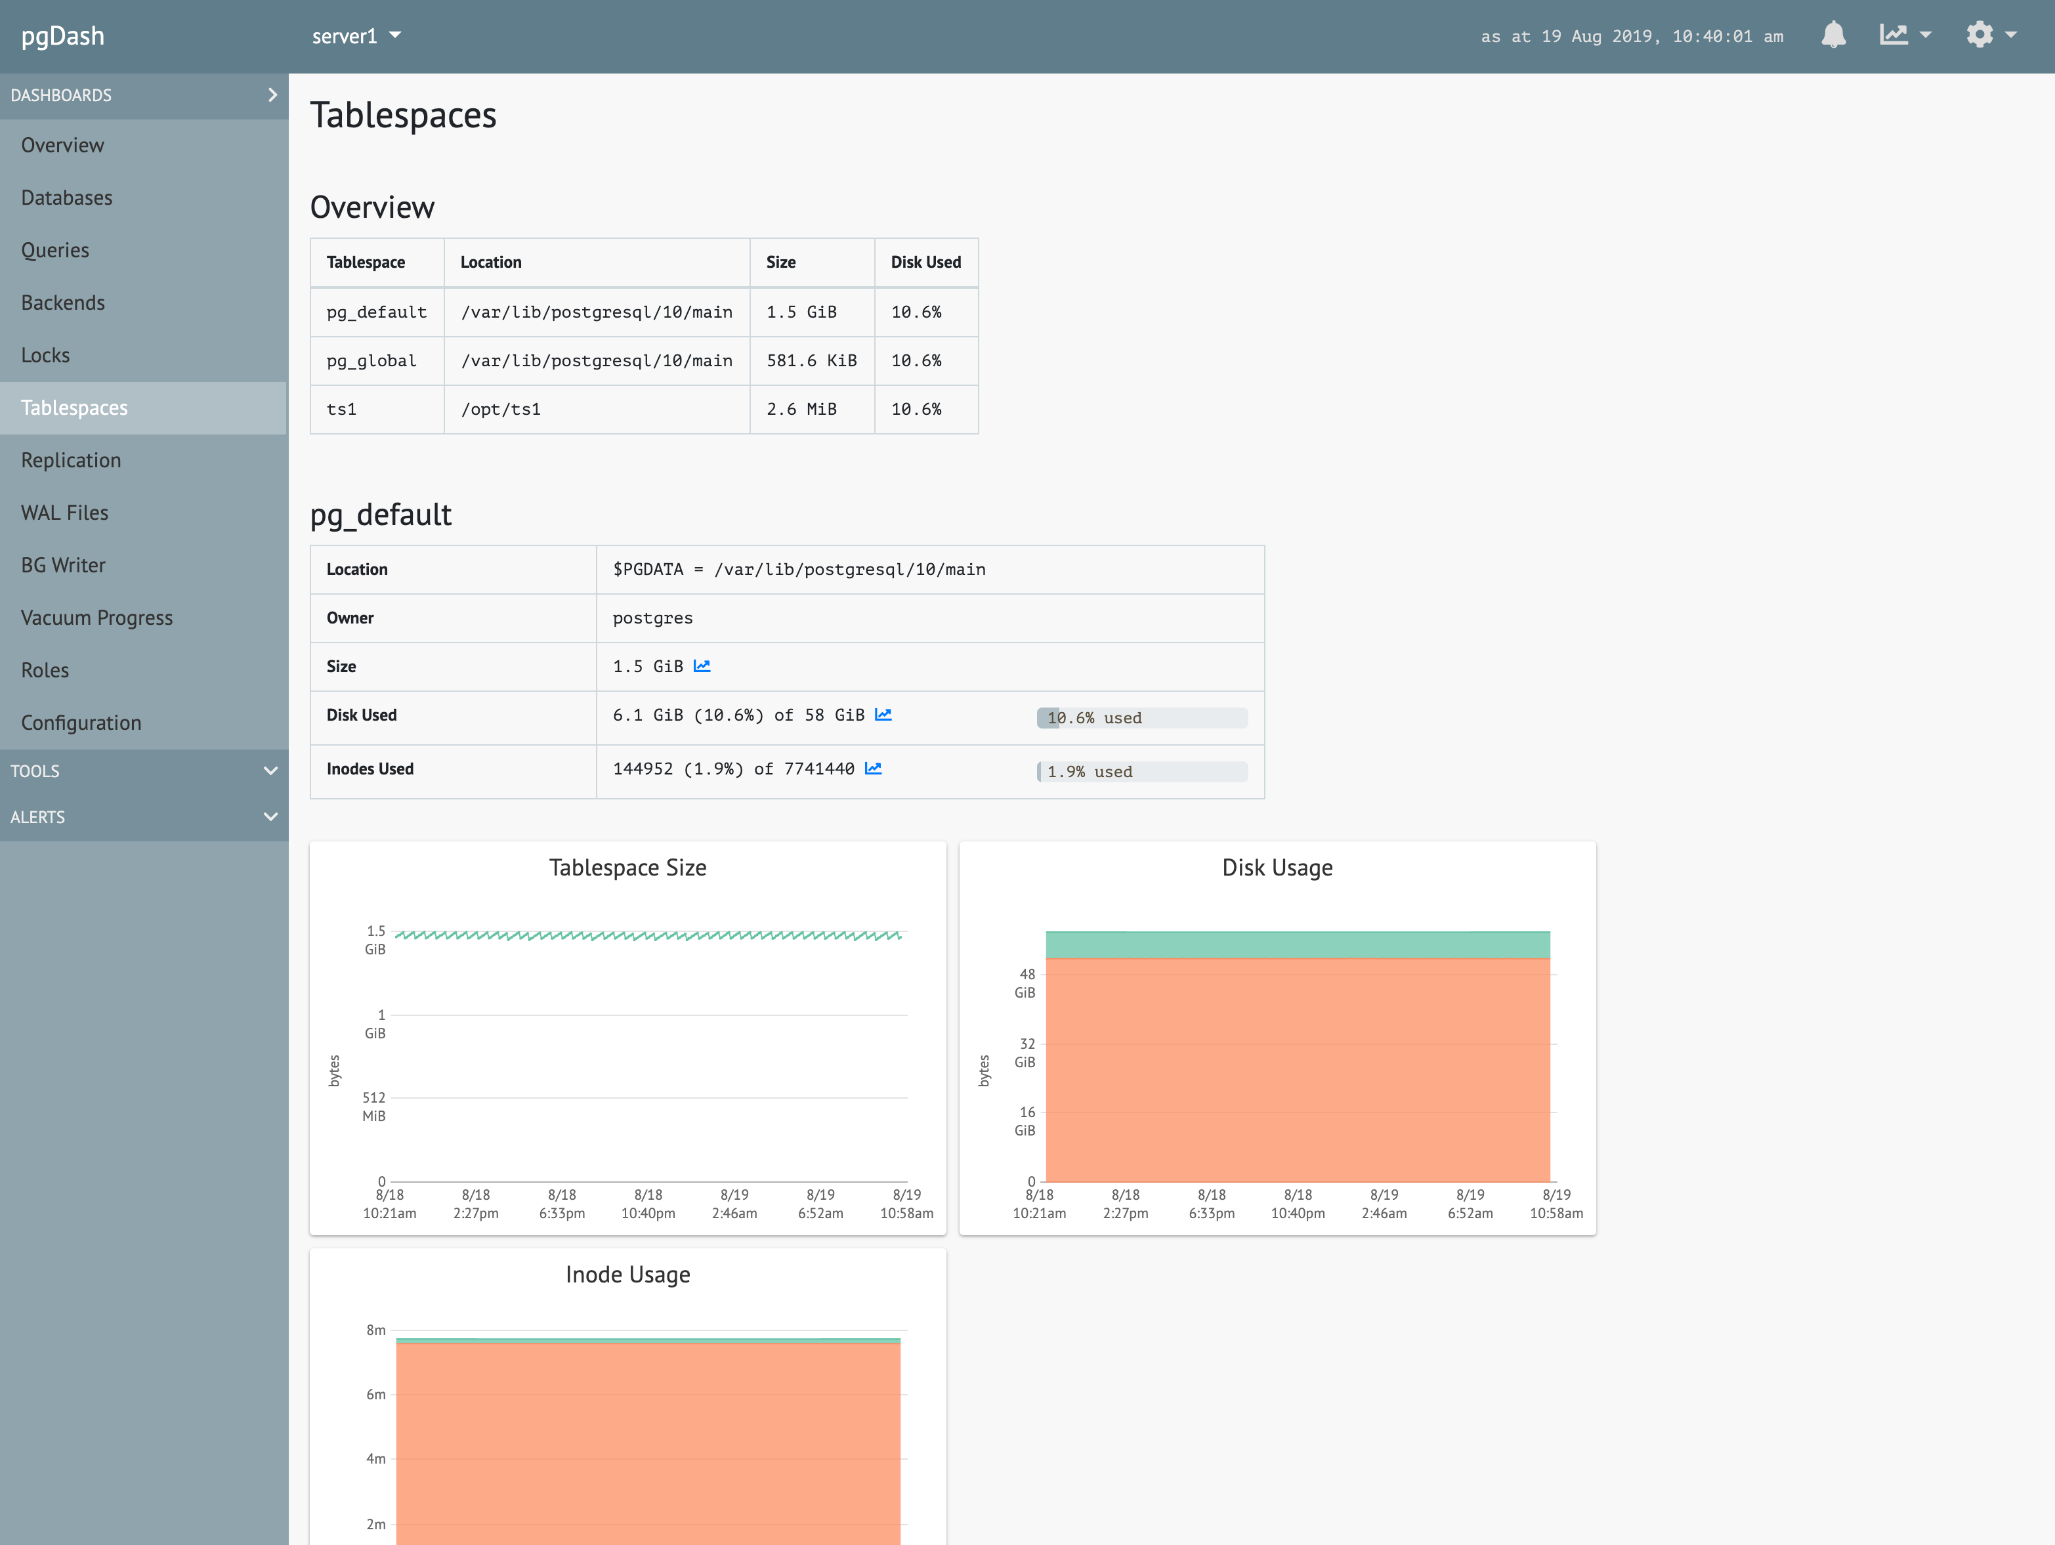Viewport: 2055px width, 1545px height.
Task: Open the Vacuum Progress dashboard
Action: pos(96,617)
